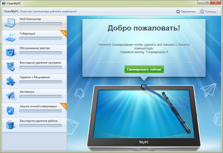The width and height of the screenshot is (223, 153).
Task: Open Обслуживание реестра section
Action: [35, 52]
